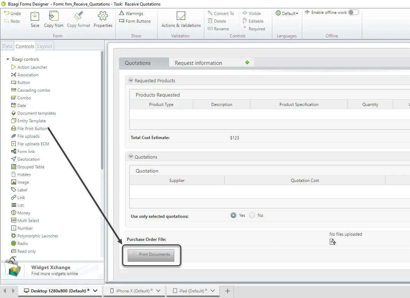Pick the Polymorphic Launcher control
The width and height of the screenshot is (410, 298).
[35, 236]
